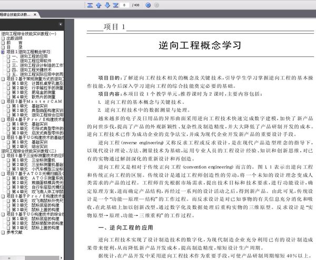Screen dimensions: 316x260
Task: Click the bookmark panel scroll-right arrow
Action: pos(61,258)
